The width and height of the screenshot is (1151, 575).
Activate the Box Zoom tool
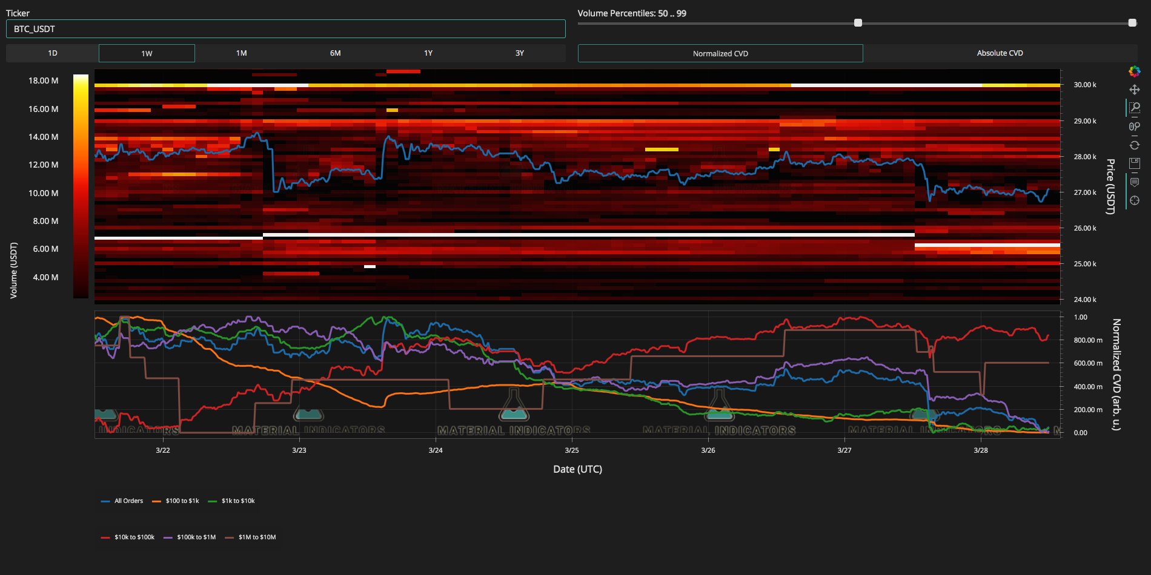coord(1135,108)
